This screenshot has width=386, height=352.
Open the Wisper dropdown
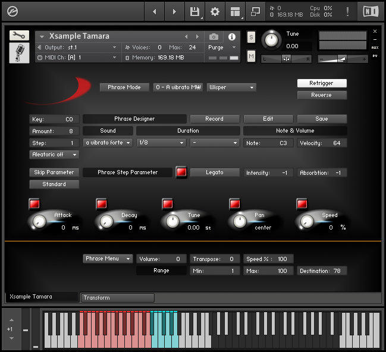point(231,87)
